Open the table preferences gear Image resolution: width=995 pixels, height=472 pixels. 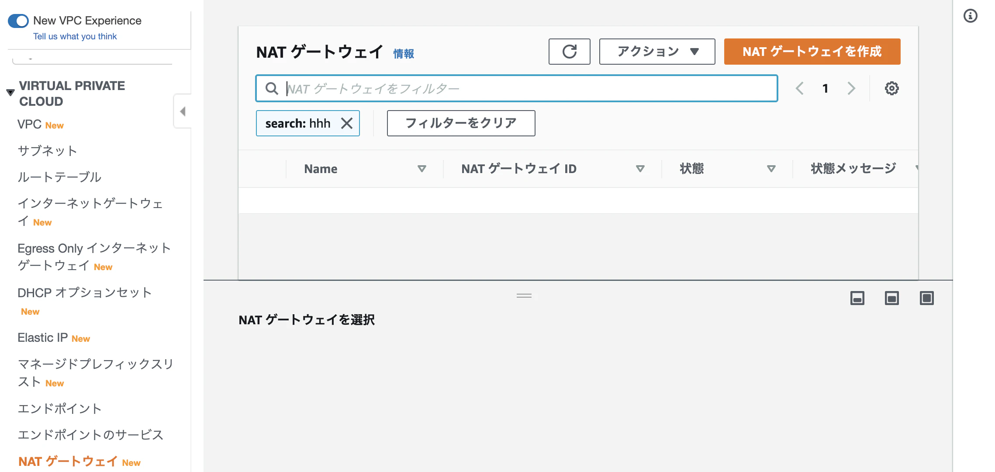click(x=891, y=88)
